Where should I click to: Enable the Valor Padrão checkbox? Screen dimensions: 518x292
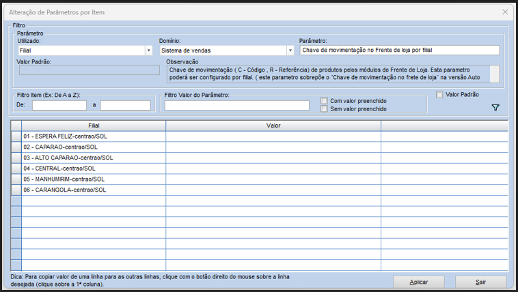point(440,95)
